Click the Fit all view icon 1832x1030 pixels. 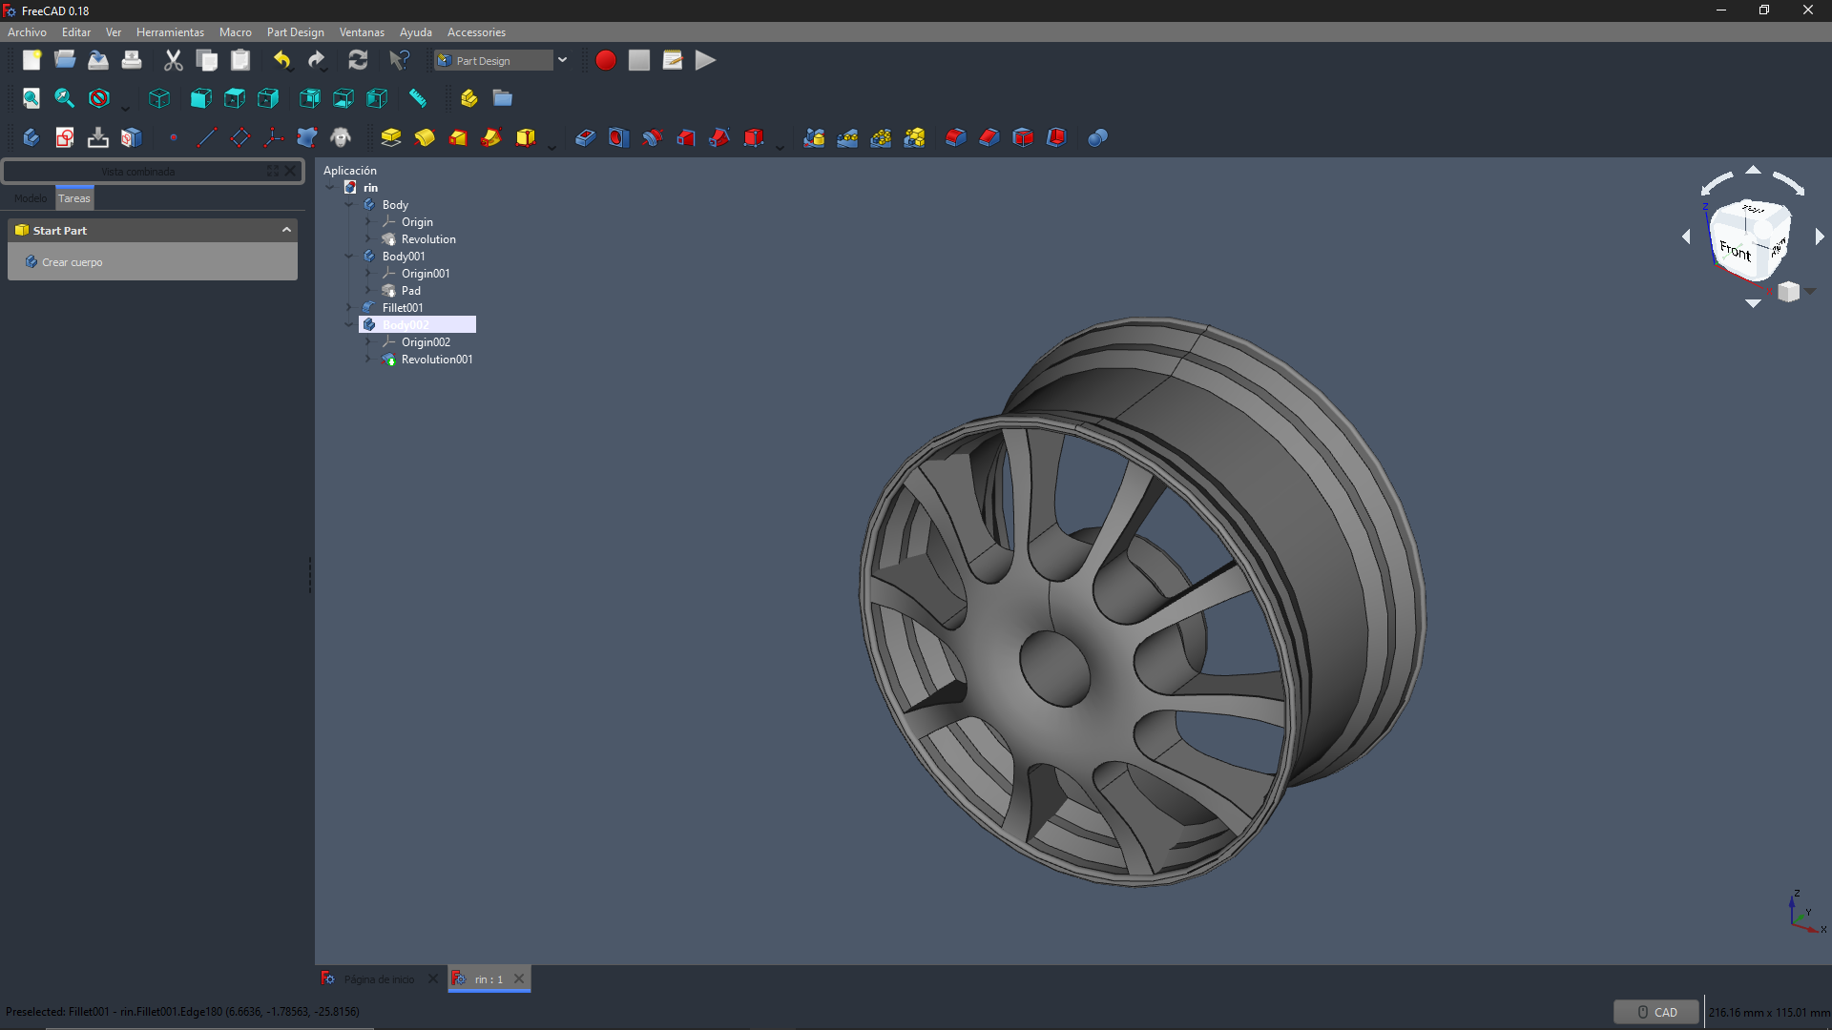pyautogui.click(x=31, y=98)
